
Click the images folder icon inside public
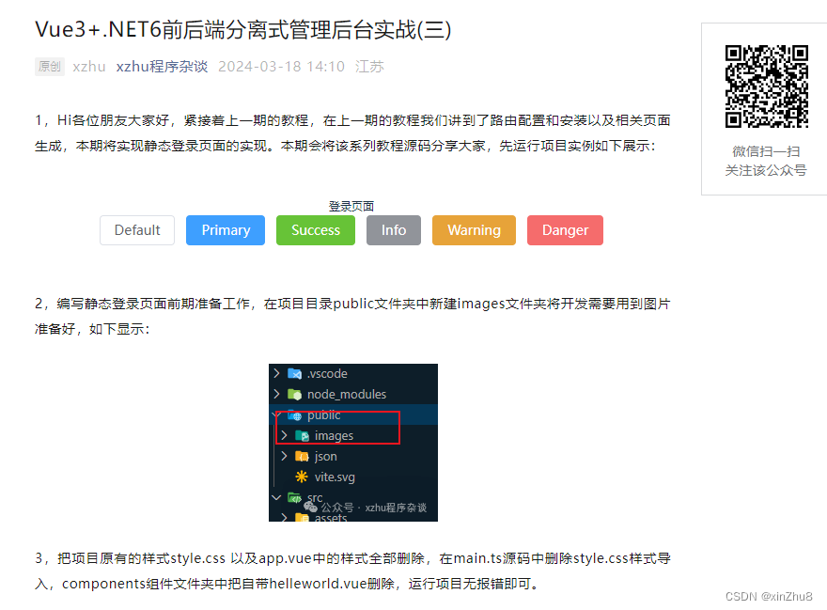(303, 435)
